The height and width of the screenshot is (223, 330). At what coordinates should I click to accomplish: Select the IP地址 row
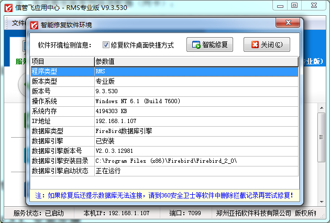[x=62, y=121]
